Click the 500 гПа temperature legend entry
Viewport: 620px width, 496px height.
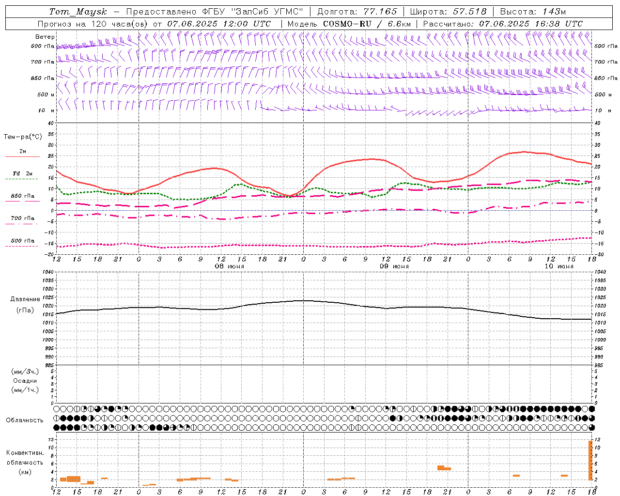point(23,241)
